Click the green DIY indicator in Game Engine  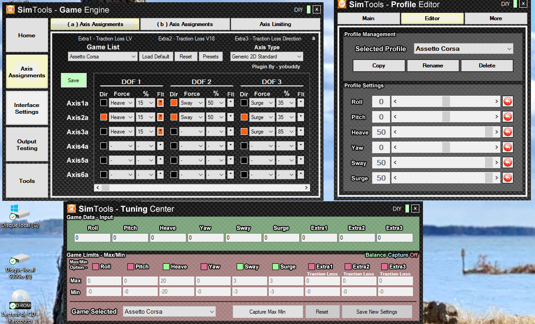[x=309, y=9]
